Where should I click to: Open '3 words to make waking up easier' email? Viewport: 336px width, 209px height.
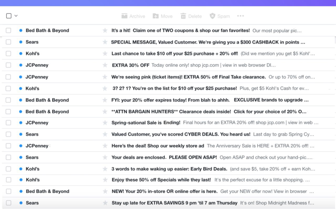[x=169, y=169]
